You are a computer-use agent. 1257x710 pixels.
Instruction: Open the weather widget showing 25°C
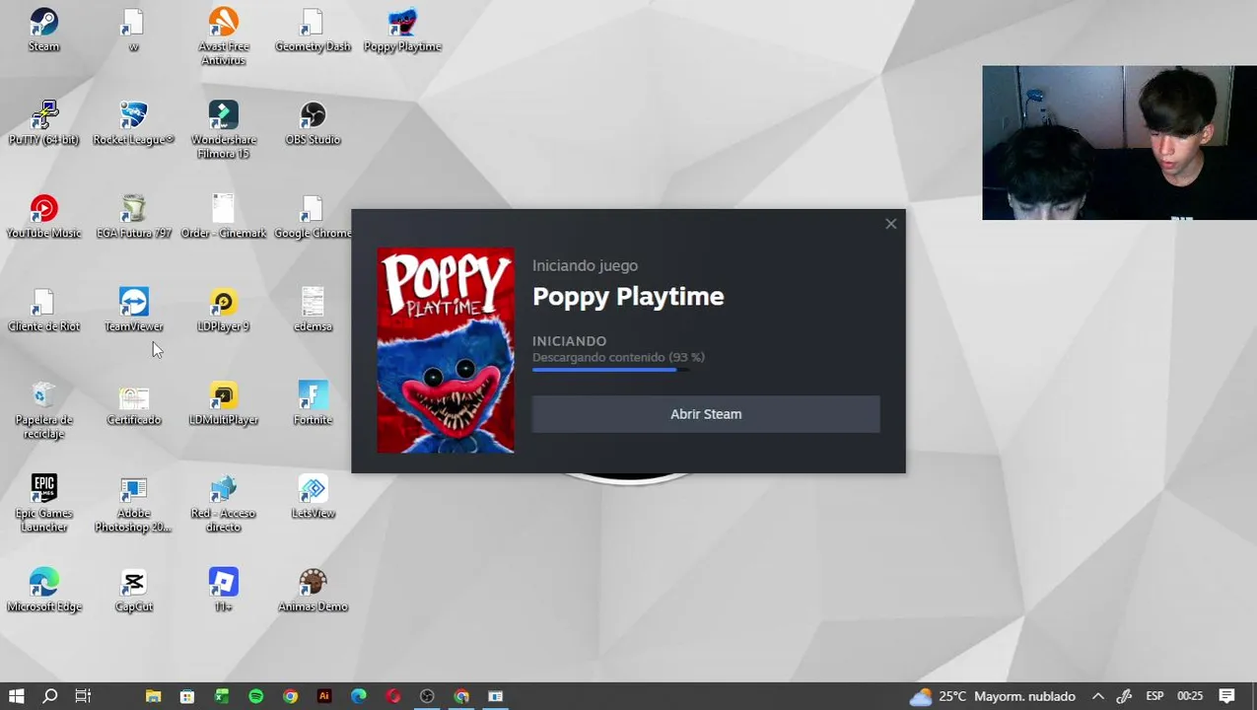pos(992,696)
